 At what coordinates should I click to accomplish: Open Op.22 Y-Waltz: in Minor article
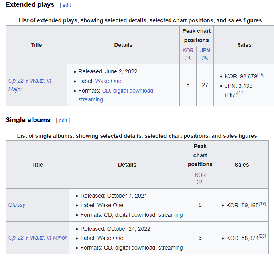click(37, 238)
